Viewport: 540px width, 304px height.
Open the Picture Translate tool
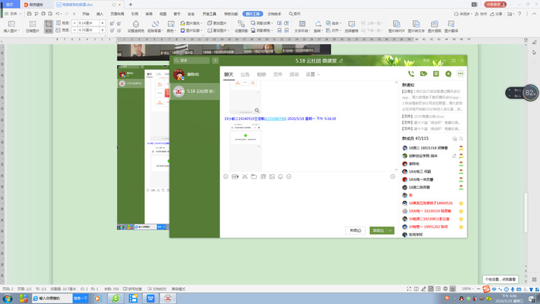pos(451,26)
